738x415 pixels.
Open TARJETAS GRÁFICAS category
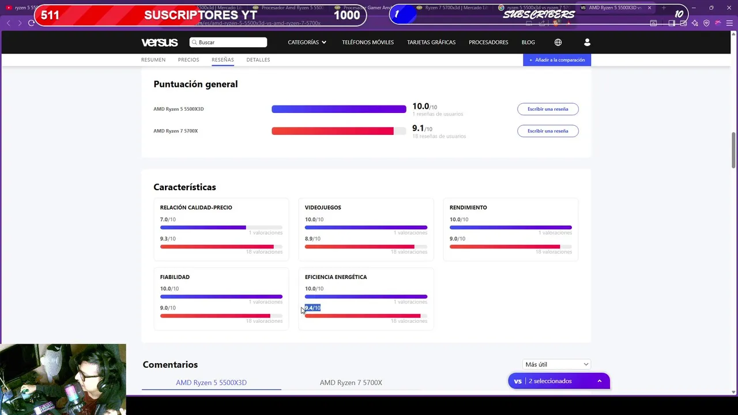point(431,42)
